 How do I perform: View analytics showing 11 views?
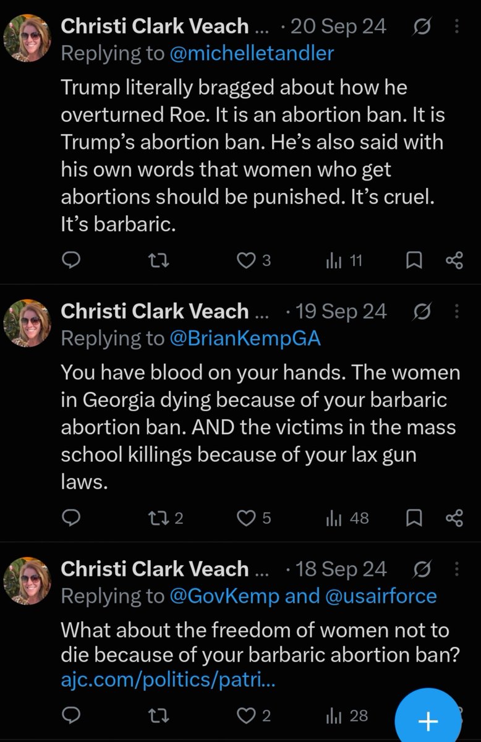pos(344,261)
